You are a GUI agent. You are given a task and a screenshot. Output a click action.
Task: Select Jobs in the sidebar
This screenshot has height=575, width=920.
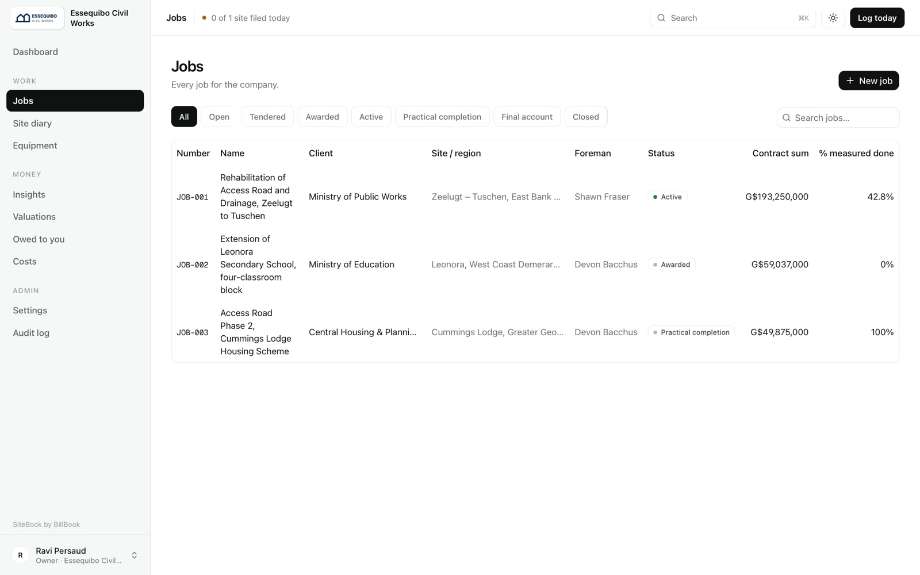tap(75, 101)
